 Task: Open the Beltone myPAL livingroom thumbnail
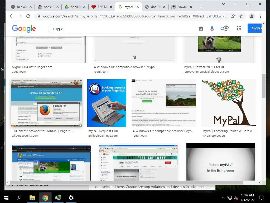(220, 162)
